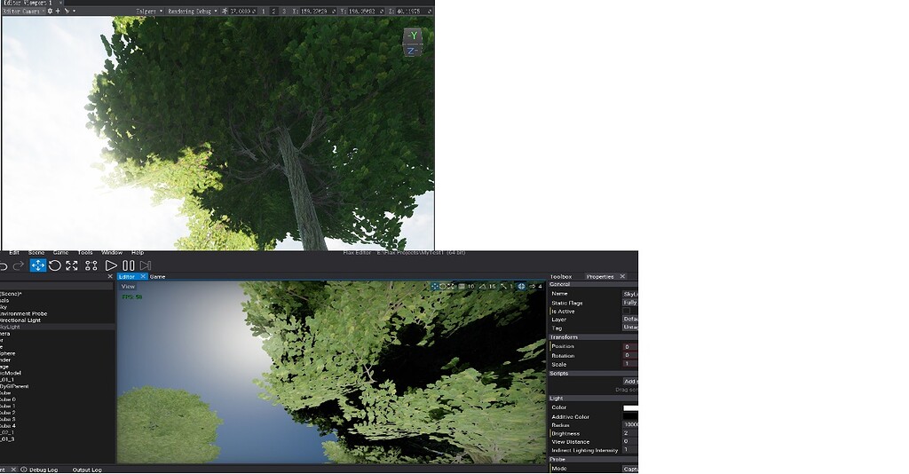This screenshot has width=909, height=474.
Task: Toggle the Is Active checkbox
Action: click(x=626, y=312)
